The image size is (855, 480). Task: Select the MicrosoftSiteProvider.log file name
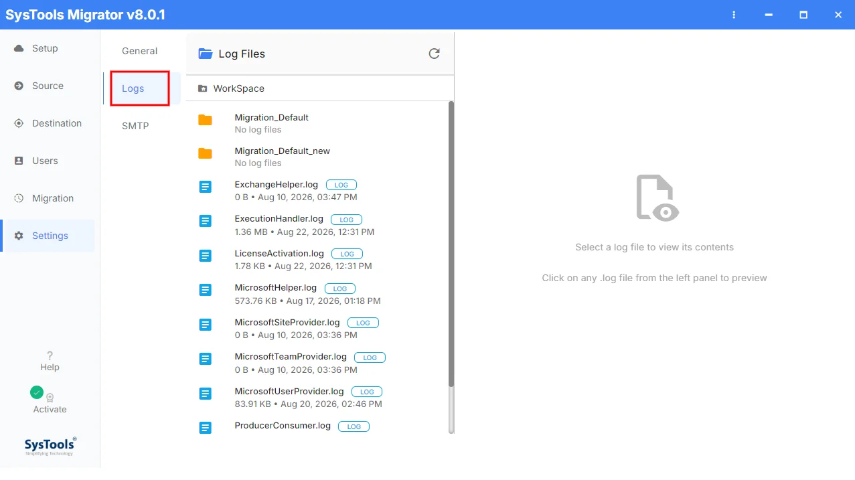287,322
